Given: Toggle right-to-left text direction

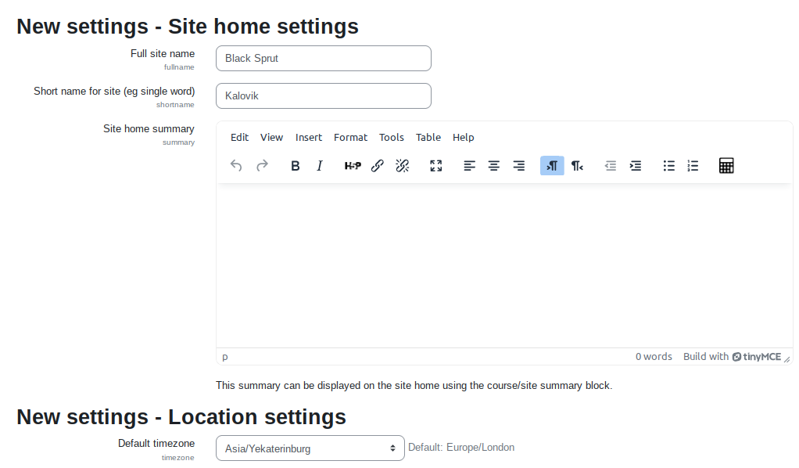Looking at the screenshot, I should [577, 166].
